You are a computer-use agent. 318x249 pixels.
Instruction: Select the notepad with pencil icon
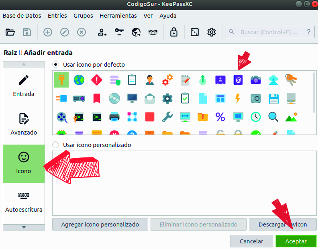(185, 80)
